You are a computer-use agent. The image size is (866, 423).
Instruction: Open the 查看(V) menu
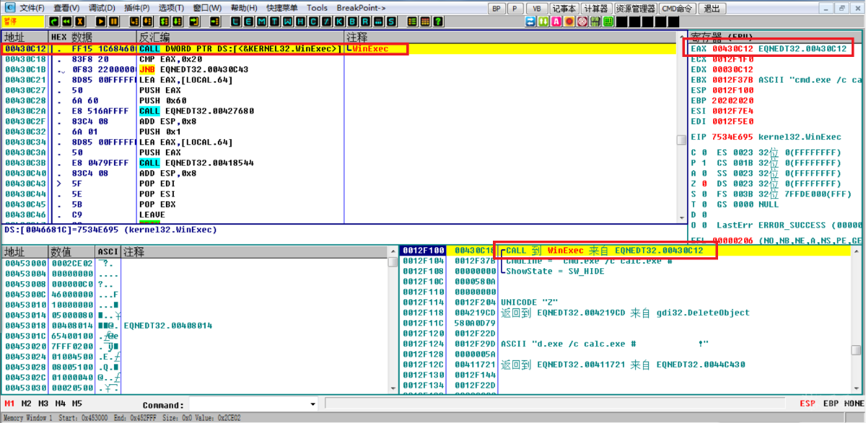66,8
